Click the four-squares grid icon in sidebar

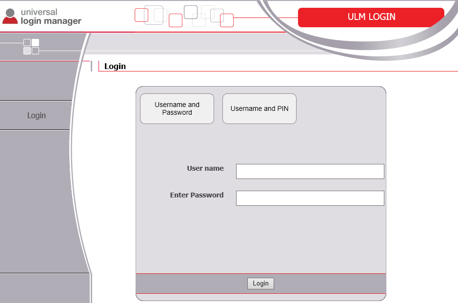pos(31,47)
